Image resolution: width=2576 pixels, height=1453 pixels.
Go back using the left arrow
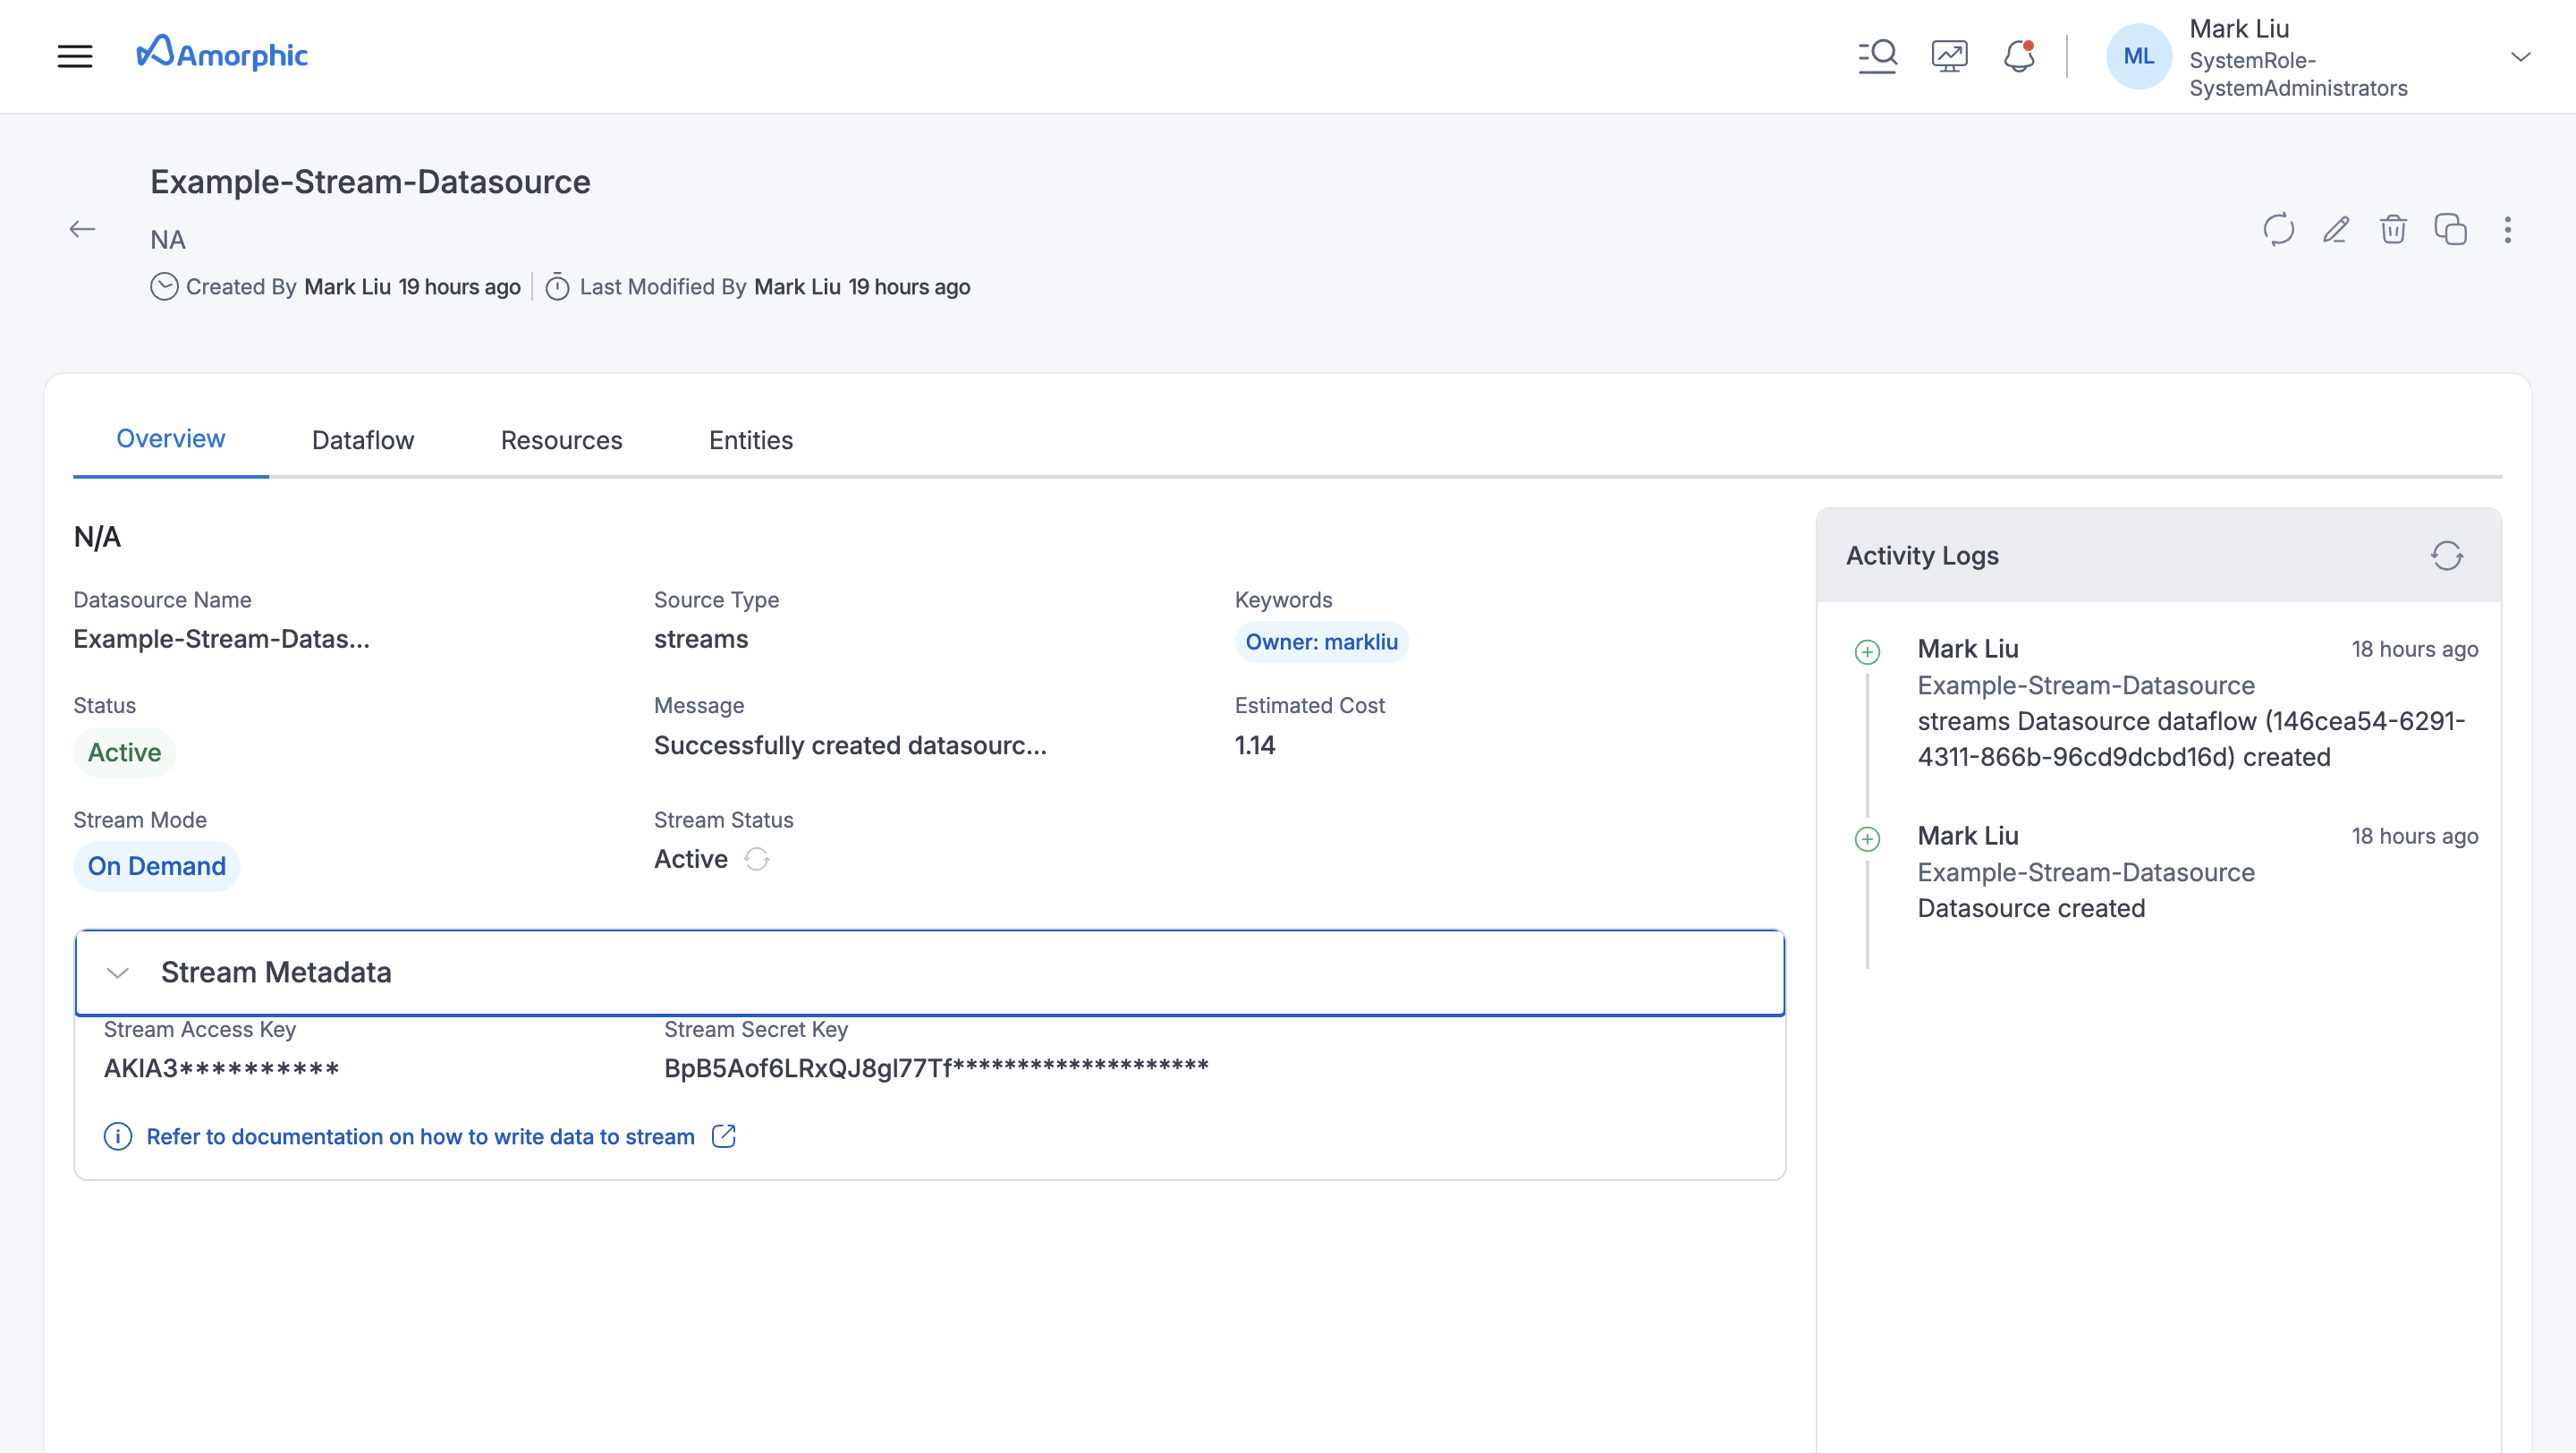coord(82,230)
